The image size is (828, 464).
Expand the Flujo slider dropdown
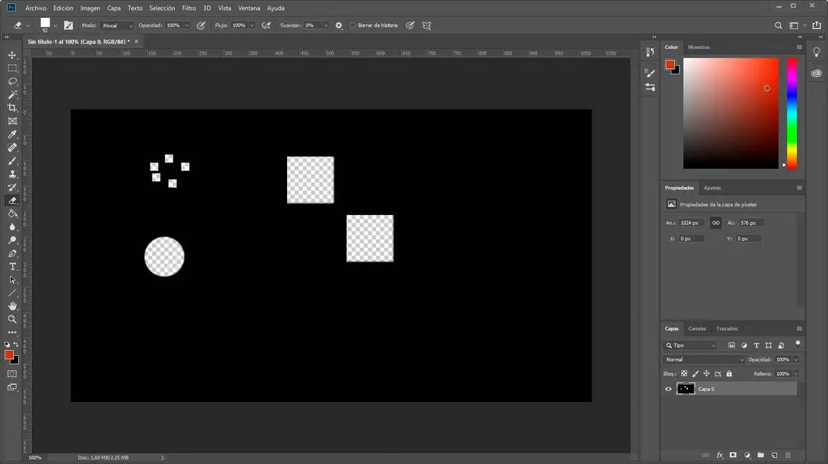pos(251,26)
